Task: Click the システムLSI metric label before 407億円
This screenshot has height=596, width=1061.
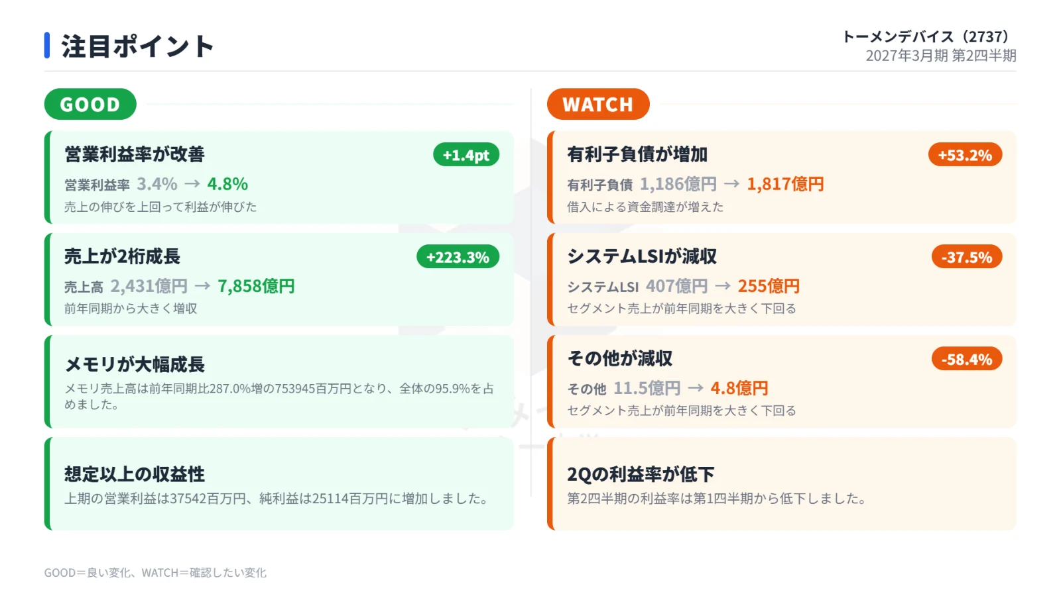Action: coord(603,287)
